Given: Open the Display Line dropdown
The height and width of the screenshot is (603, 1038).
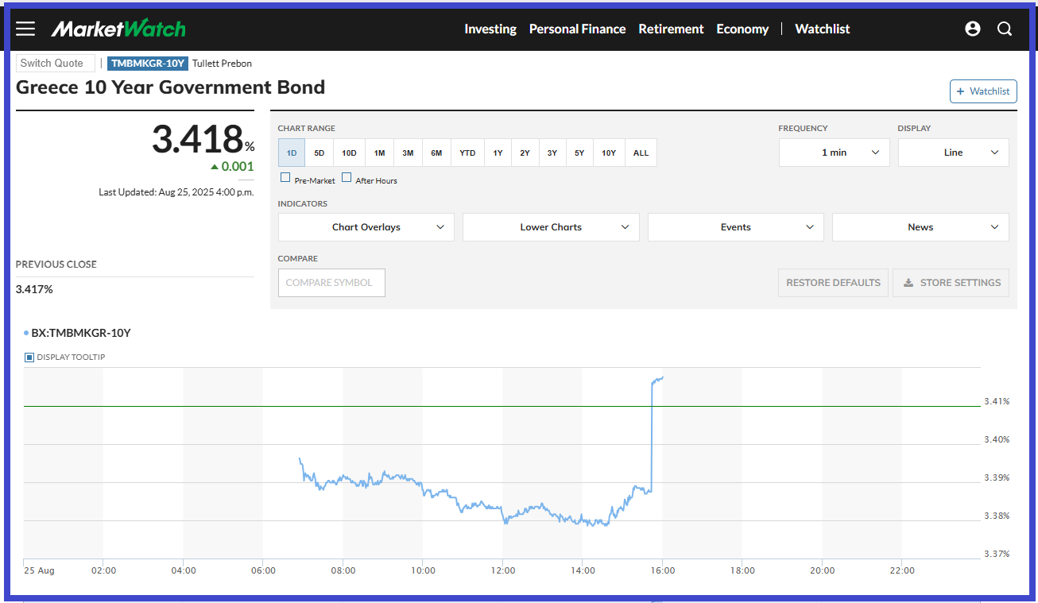Looking at the screenshot, I should [x=953, y=153].
